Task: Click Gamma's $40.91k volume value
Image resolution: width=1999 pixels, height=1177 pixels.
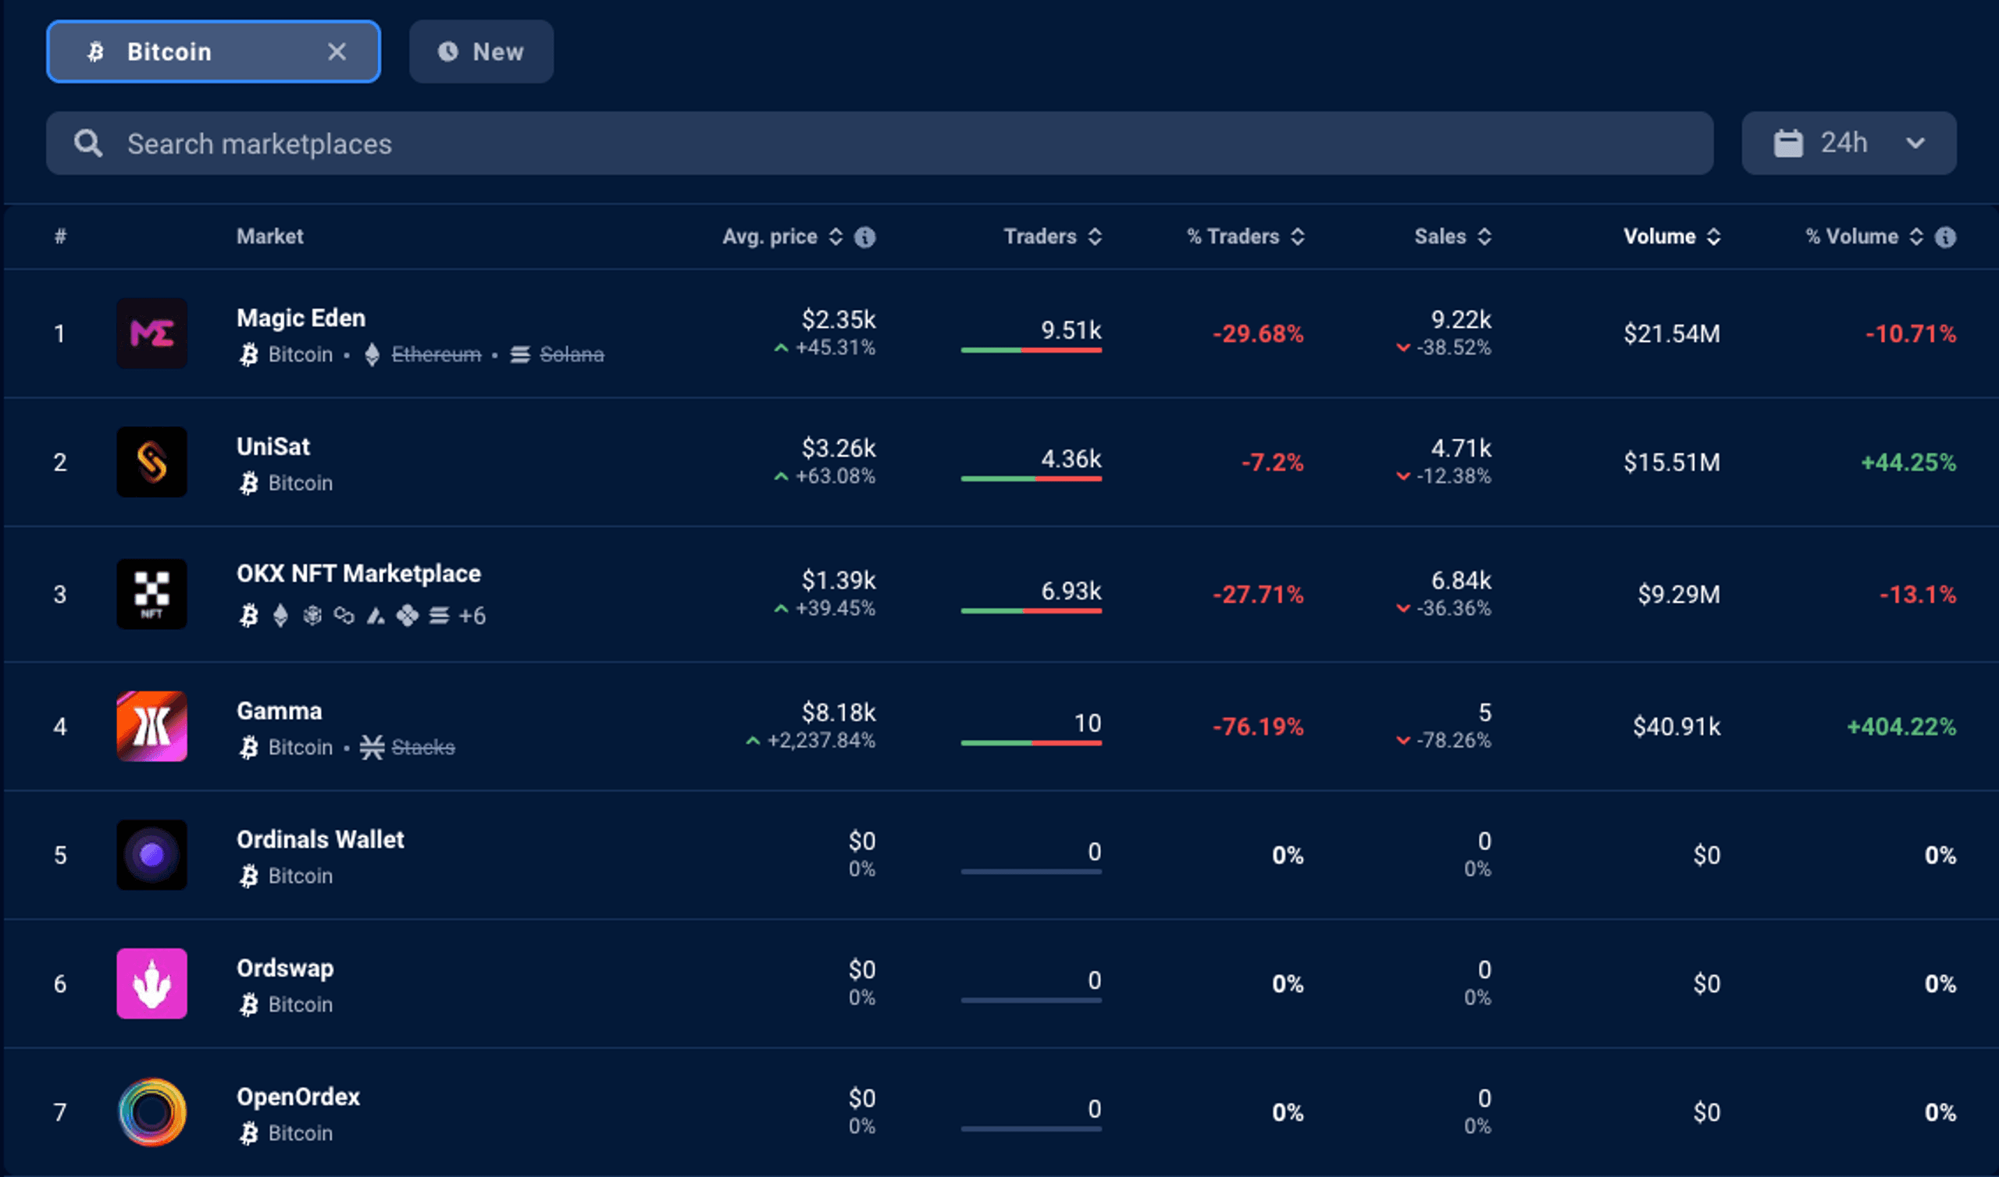Action: 1677,727
